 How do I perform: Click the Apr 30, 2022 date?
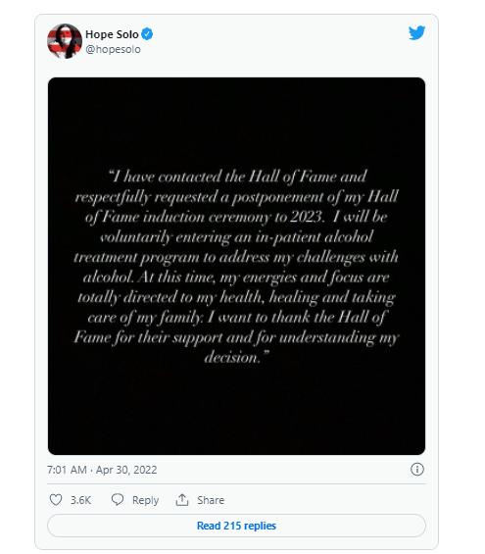click(126, 470)
